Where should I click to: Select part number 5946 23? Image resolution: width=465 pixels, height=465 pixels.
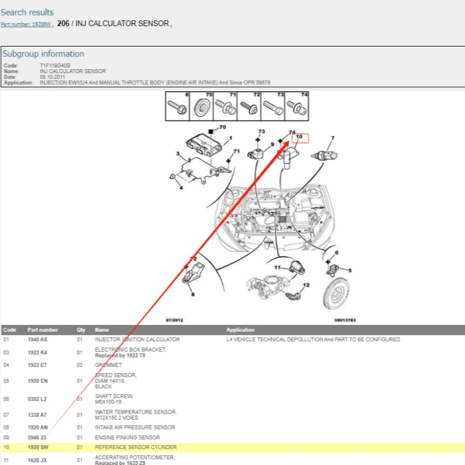point(37,438)
